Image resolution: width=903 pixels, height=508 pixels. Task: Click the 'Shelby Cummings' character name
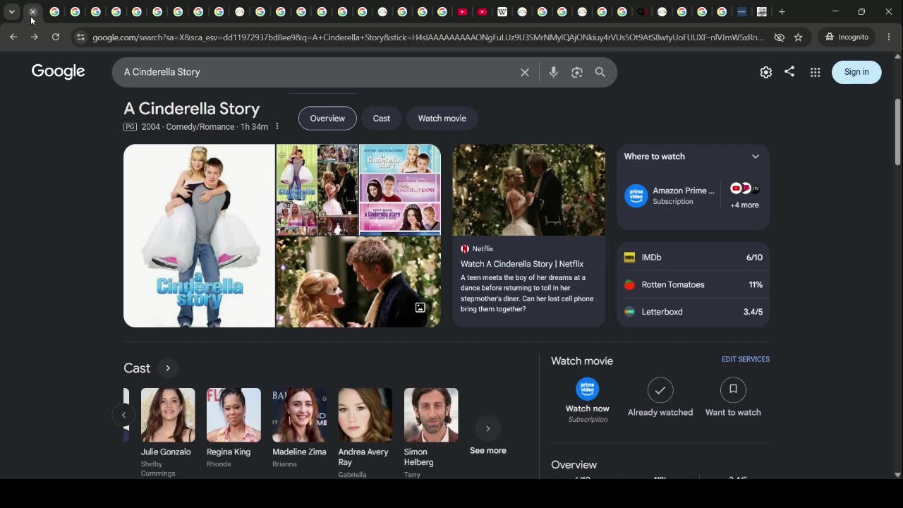click(x=158, y=468)
